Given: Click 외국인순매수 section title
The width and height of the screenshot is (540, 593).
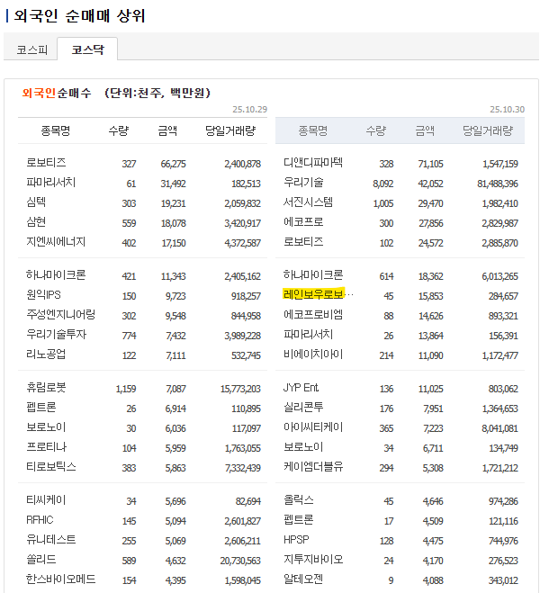Looking at the screenshot, I should [x=57, y=93].
